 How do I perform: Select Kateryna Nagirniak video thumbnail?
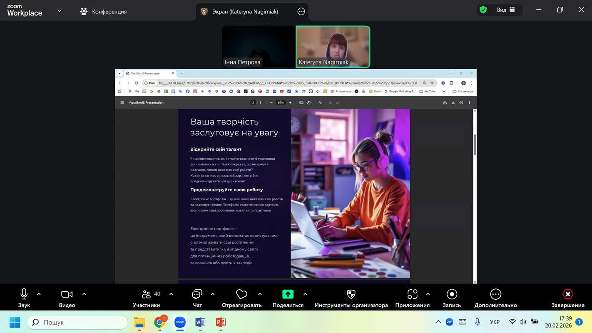[x=333, y=47]
